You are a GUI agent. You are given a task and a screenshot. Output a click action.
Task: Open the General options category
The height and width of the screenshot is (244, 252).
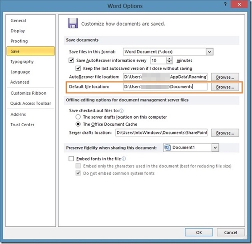(x=18, y=21)
